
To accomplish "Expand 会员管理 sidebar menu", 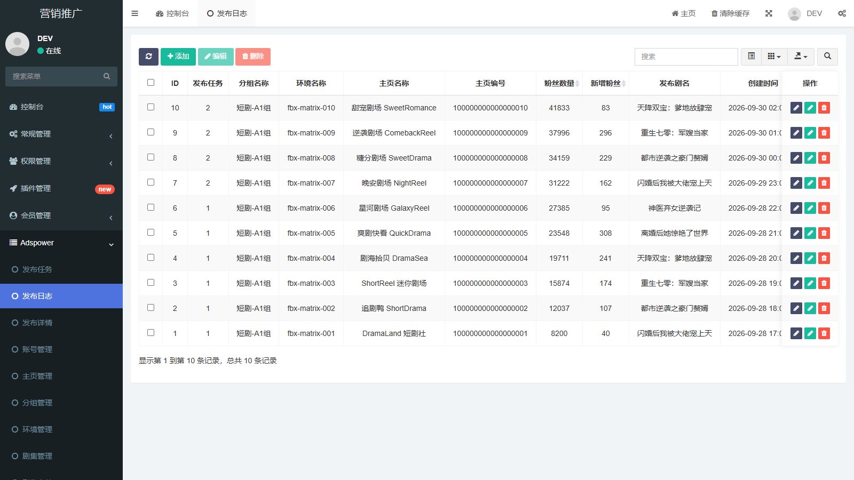I will tap(61, 215).
